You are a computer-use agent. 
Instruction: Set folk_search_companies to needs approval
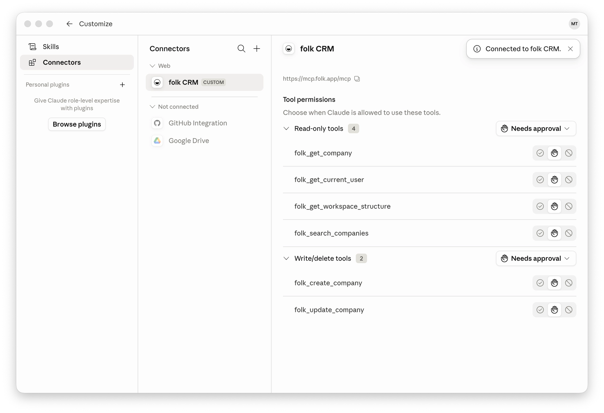coord(554,233)
